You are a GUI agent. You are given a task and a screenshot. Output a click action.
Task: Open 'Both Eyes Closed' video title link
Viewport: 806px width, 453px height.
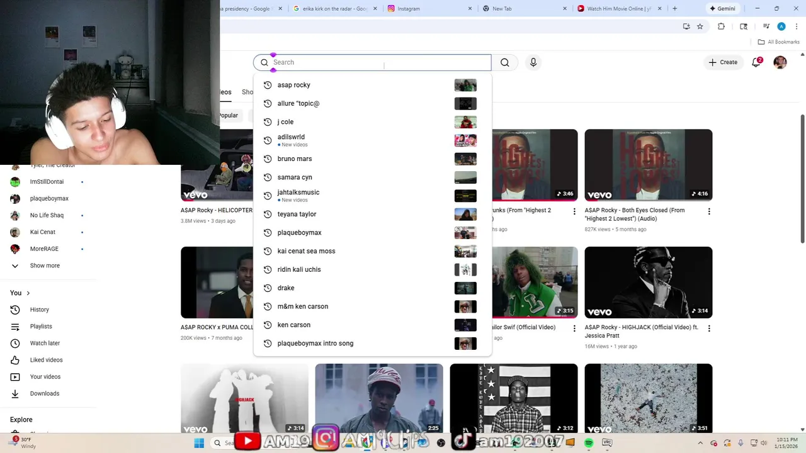click(634, 215)
